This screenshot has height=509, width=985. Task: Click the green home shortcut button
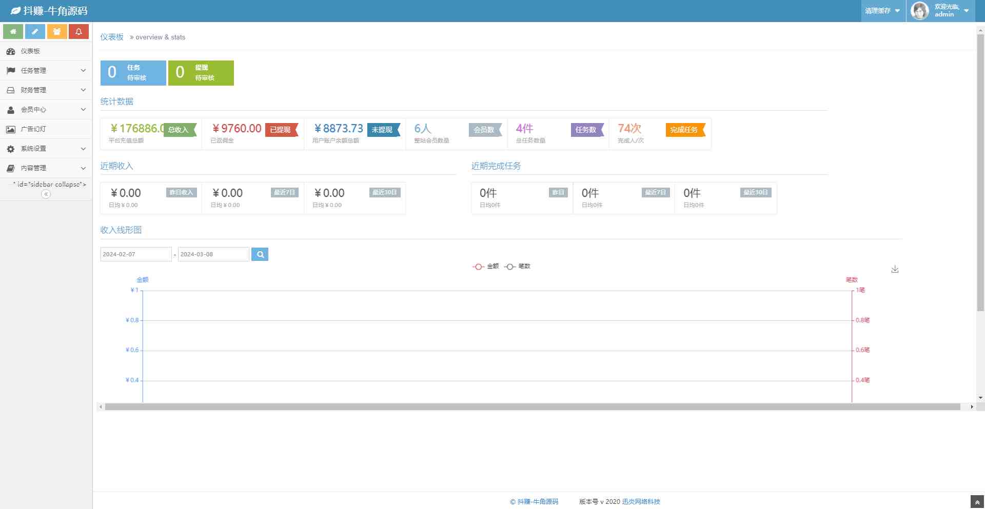(13, 32)
